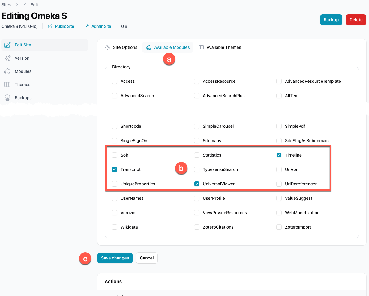
Task: Tick the SiteSlugAsSubdomain checkbox
Action: 279,141
